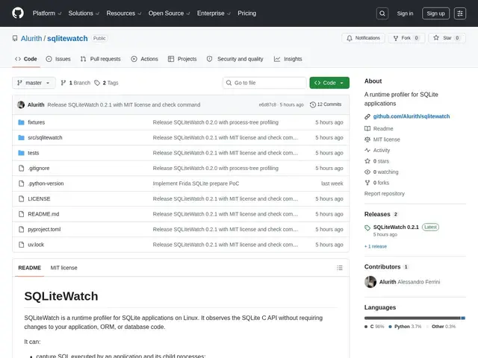Switch to the Projects tab

coord(182,59)
